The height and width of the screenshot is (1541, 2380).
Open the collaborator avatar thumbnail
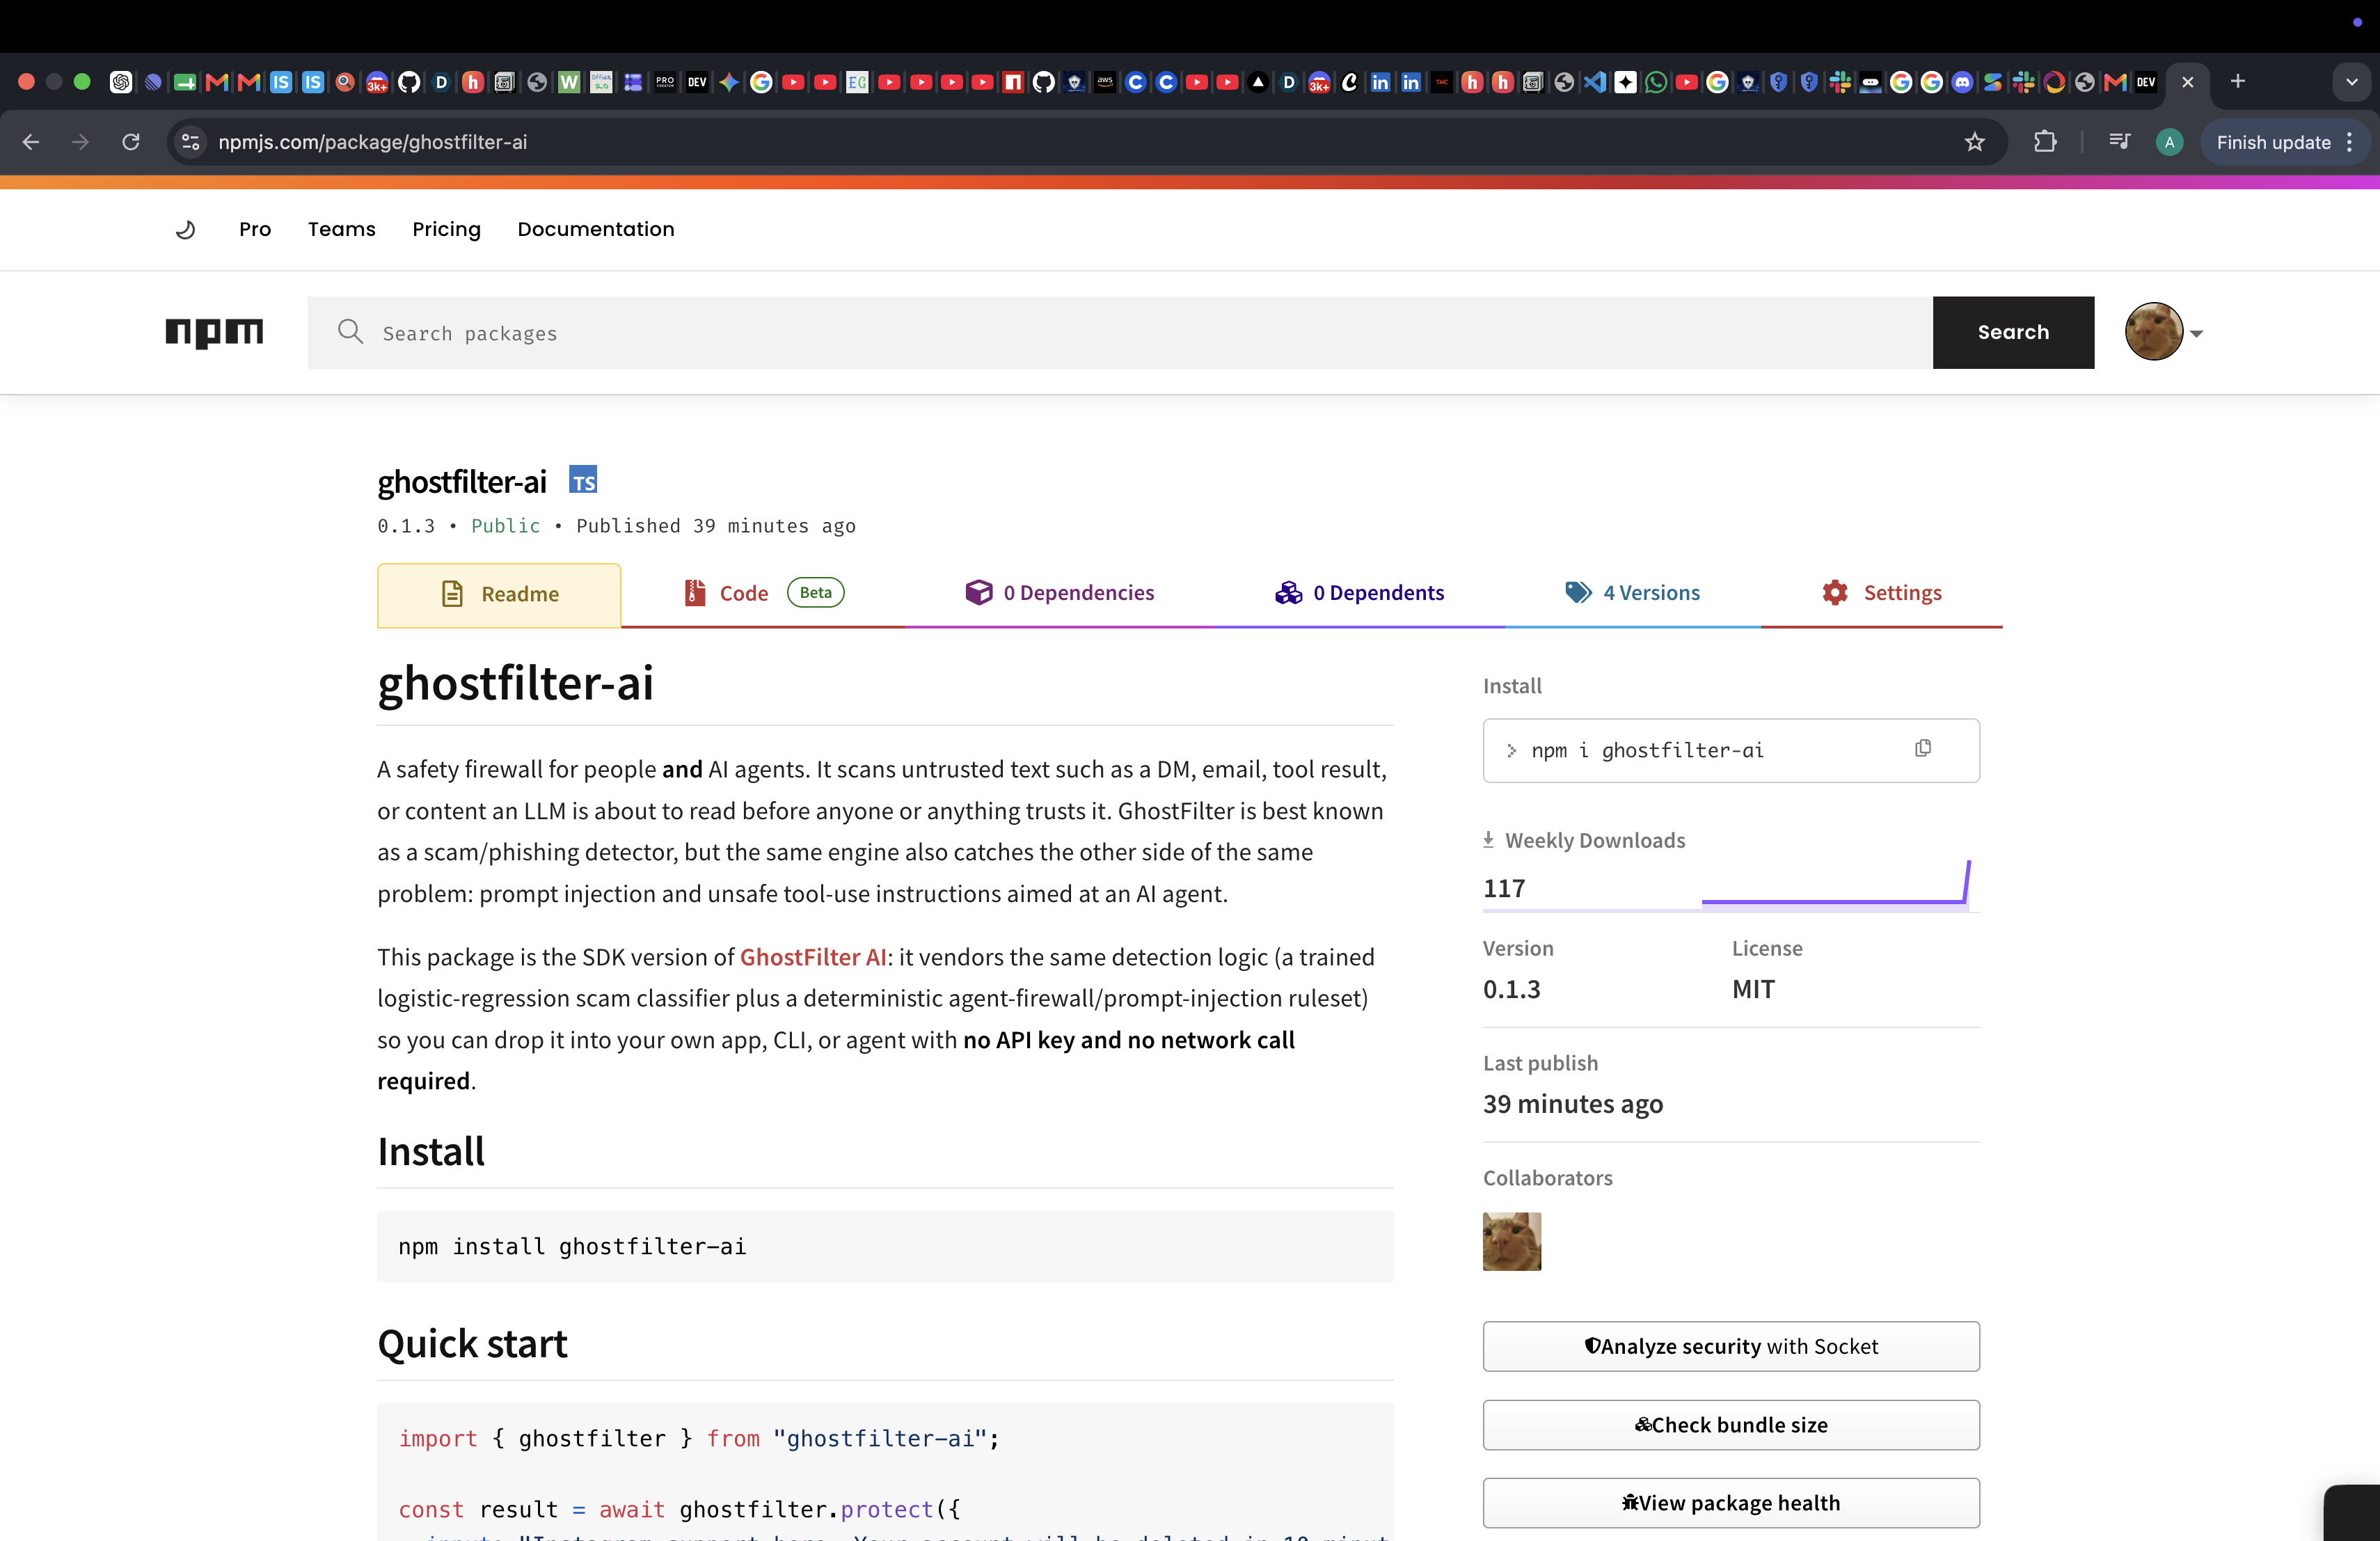1512,1241
